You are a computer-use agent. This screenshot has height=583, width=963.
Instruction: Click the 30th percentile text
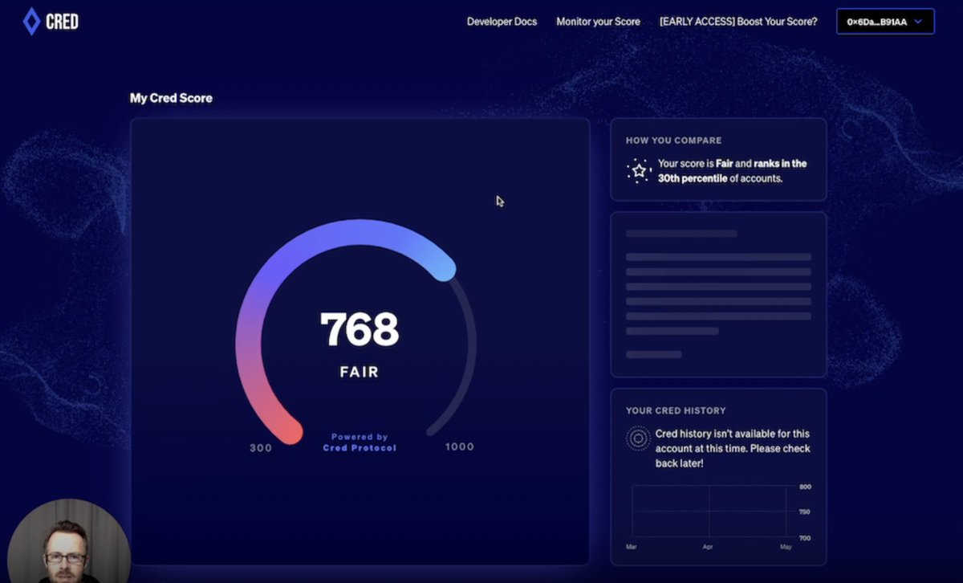[693, 178]
